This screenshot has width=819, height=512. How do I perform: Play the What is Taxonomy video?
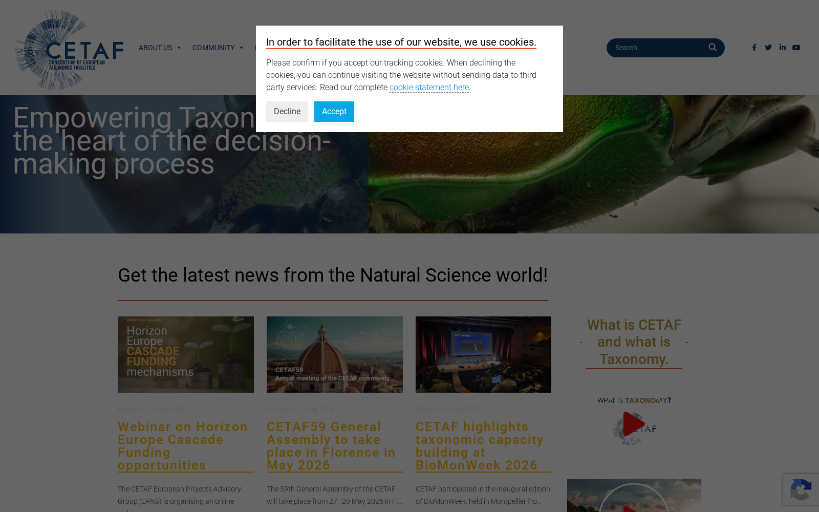634,424
